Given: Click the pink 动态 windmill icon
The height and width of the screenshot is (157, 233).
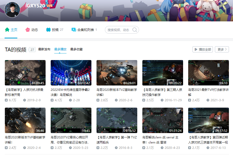Looking at the screenshot, I should (x=28, y=30).
